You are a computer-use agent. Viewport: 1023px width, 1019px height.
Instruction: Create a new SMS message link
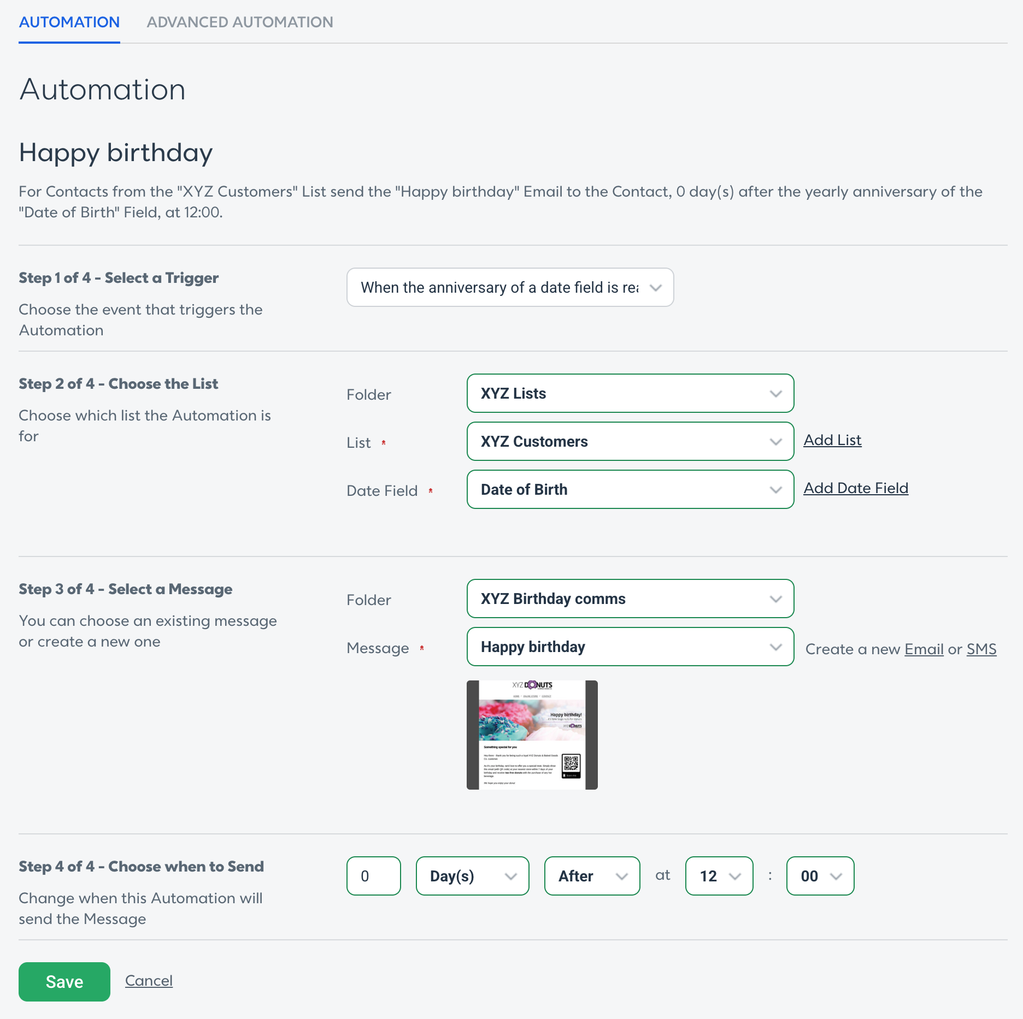click(x=981, y=649)
